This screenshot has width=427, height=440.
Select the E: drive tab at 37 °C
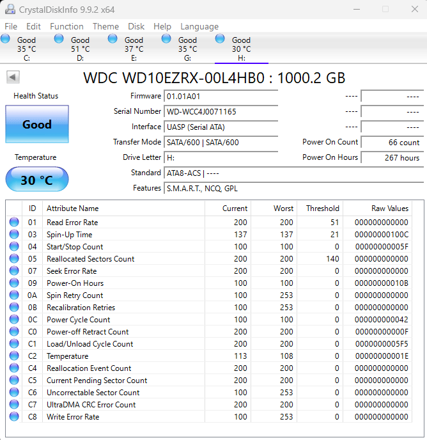[x=134, y=48]
